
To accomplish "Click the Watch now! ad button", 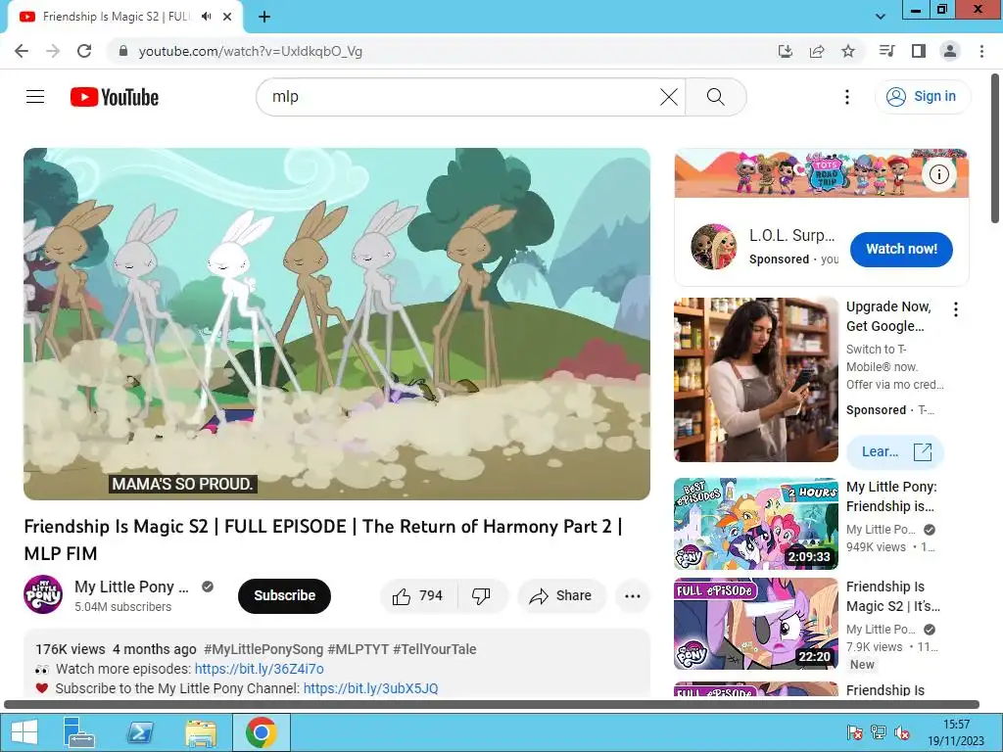I will 901,250.
